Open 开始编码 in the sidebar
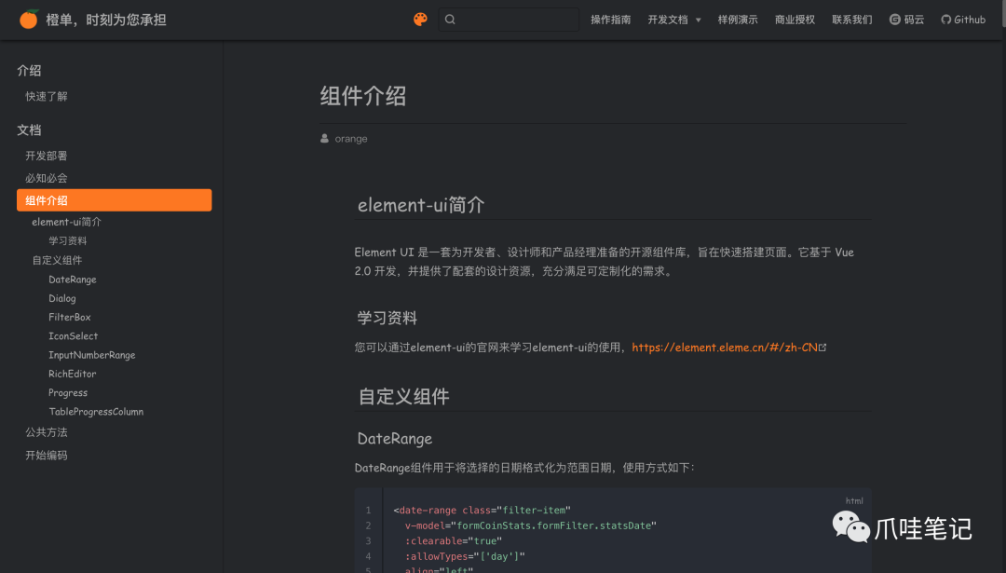The width and height of the screenshot is (1006, 573). (47, 456)
